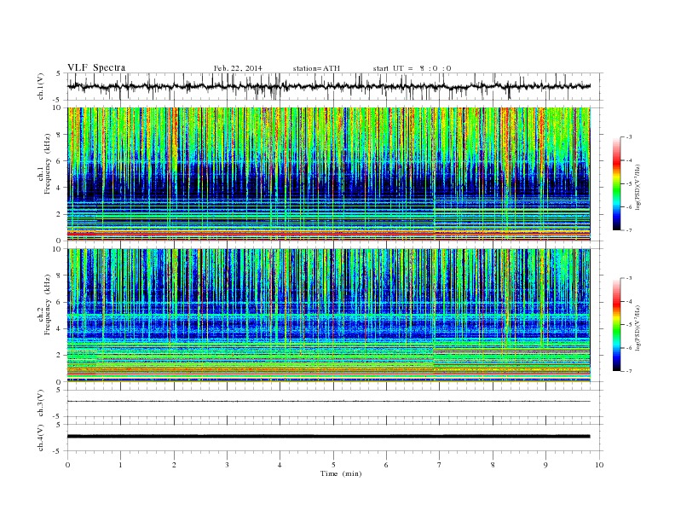The height and width of the screenshot is (522, 675).
Task: Click the 'Feb. 22, 2014' date label
Action: (x=238, y=68)
